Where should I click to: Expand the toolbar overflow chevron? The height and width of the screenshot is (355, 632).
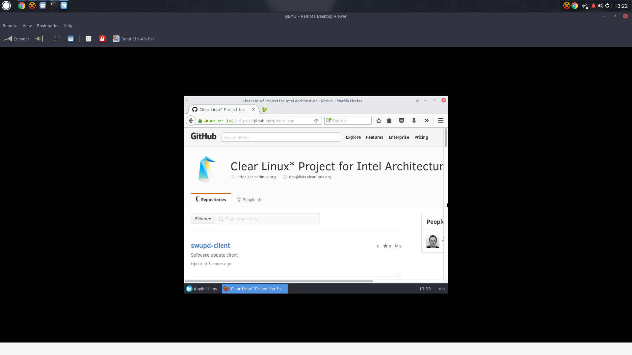(x=427, y=121)
